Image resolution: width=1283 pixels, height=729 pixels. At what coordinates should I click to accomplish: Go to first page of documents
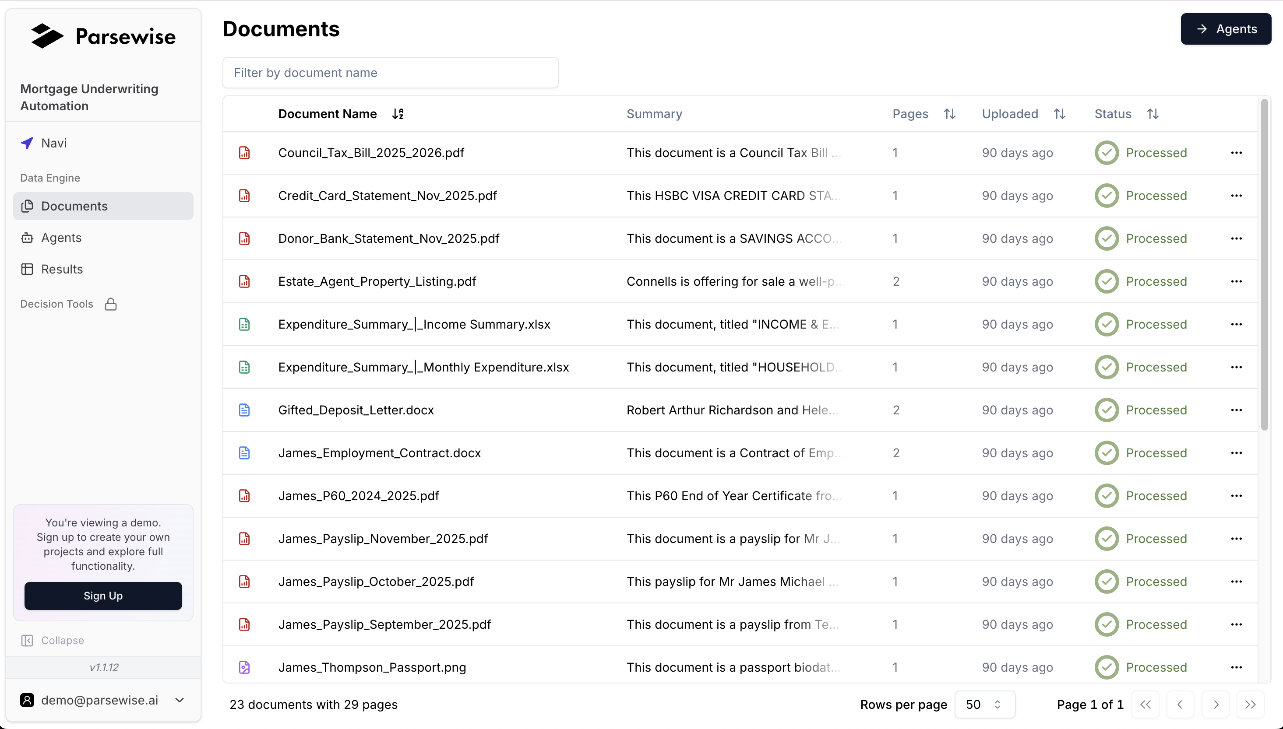[1145, 704]
